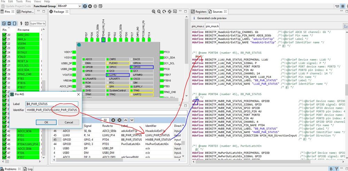Open functional group properties icon
348x171 pixels.
click(x=101, y=6)
